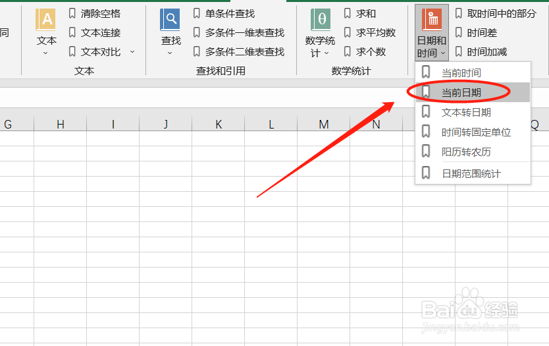Click the 日期和时间 calendar icon
Screen dimensions: 549x346
click(x=432, y=20)
